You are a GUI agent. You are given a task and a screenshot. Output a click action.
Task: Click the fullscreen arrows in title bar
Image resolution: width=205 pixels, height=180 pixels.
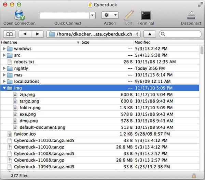[200, 5]
